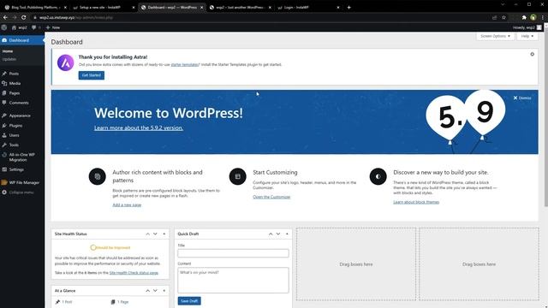Go back with browser back arrow

(x=5, y=17)
